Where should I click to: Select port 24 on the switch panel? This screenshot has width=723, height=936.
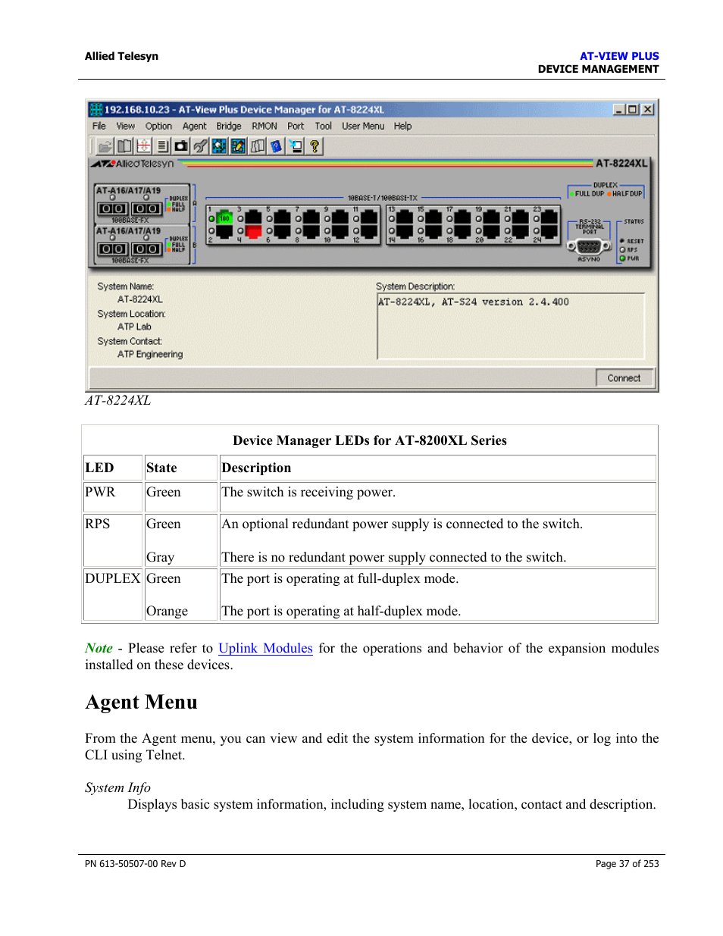point(549,231)
